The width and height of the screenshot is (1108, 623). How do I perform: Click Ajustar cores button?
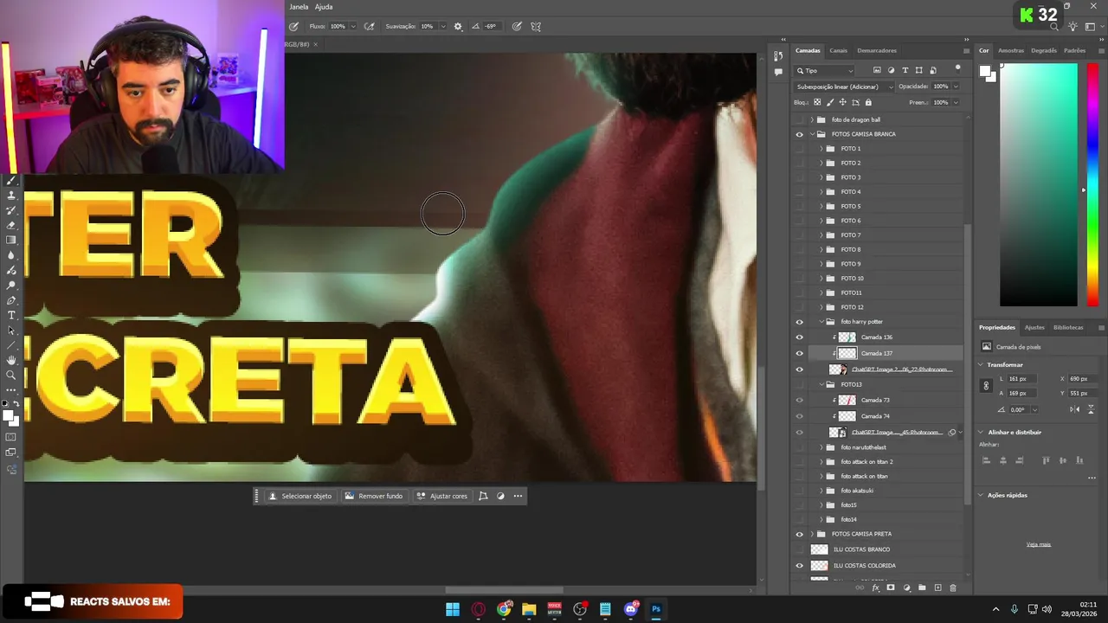(441, 496)
